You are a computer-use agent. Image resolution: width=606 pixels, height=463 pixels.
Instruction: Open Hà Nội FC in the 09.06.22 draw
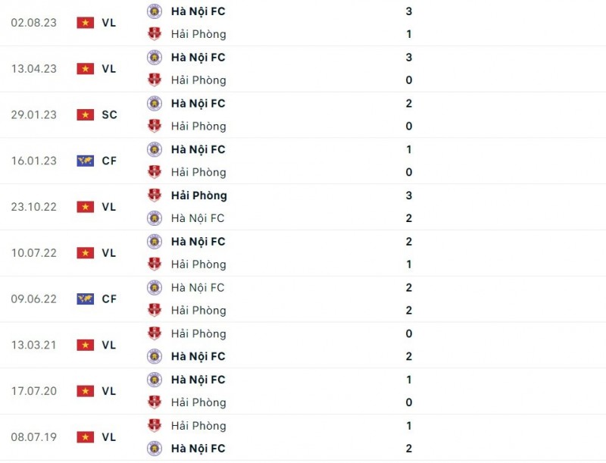tap(198, 288)
